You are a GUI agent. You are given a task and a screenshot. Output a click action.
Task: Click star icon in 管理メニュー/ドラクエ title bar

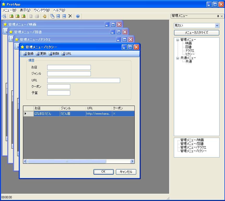tap(17, 40)
